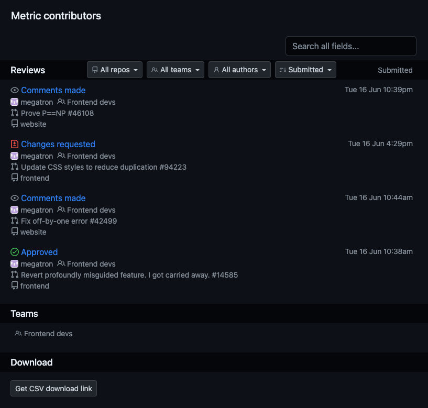
Task: Click person icon inside All authors button
Action: [216, 70]
